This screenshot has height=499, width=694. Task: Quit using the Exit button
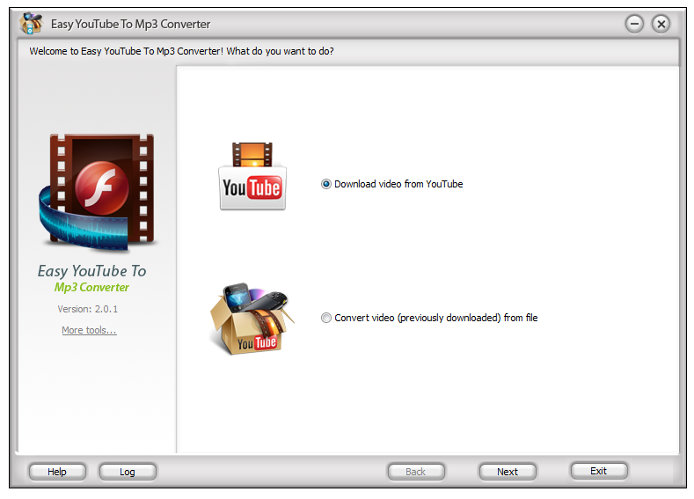(599, 471)
